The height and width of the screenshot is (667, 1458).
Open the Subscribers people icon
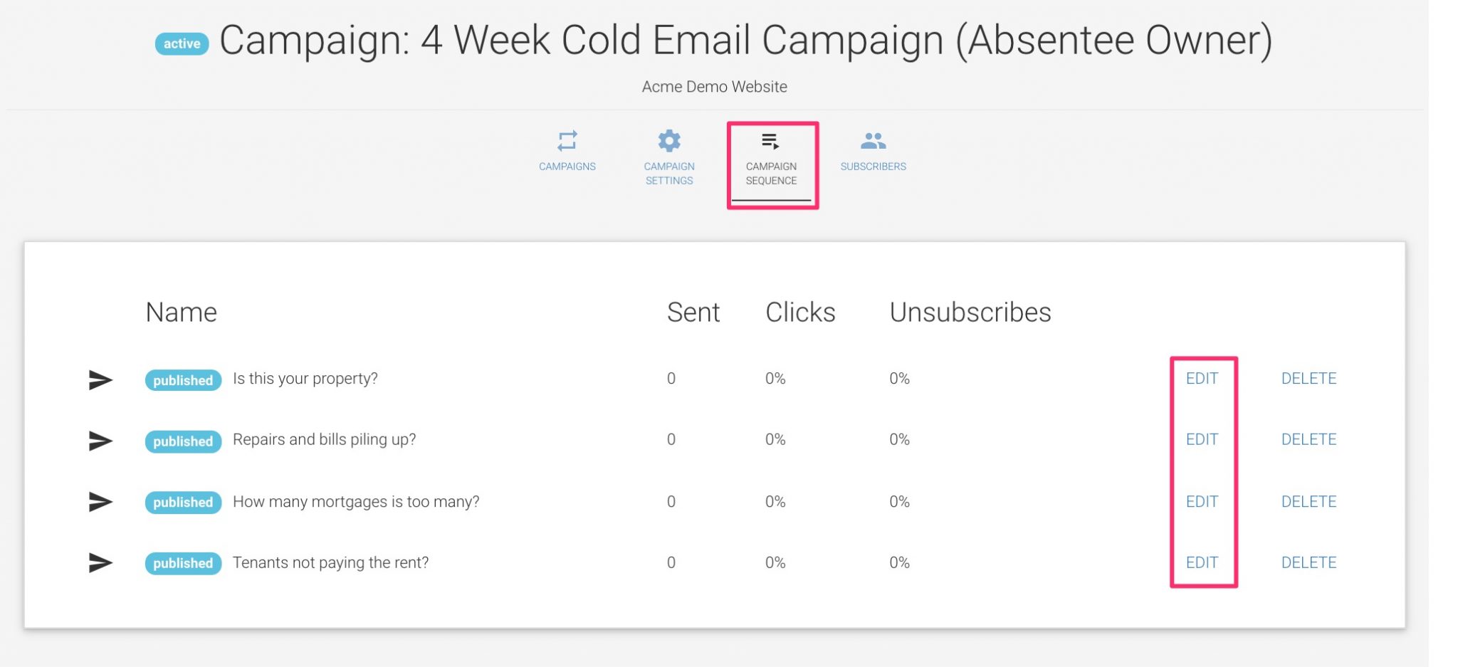(x=873, y=140)
